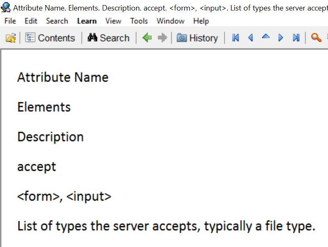Go forward with the gray right arrow
The image size is (328, 247).
pos(163,38)
